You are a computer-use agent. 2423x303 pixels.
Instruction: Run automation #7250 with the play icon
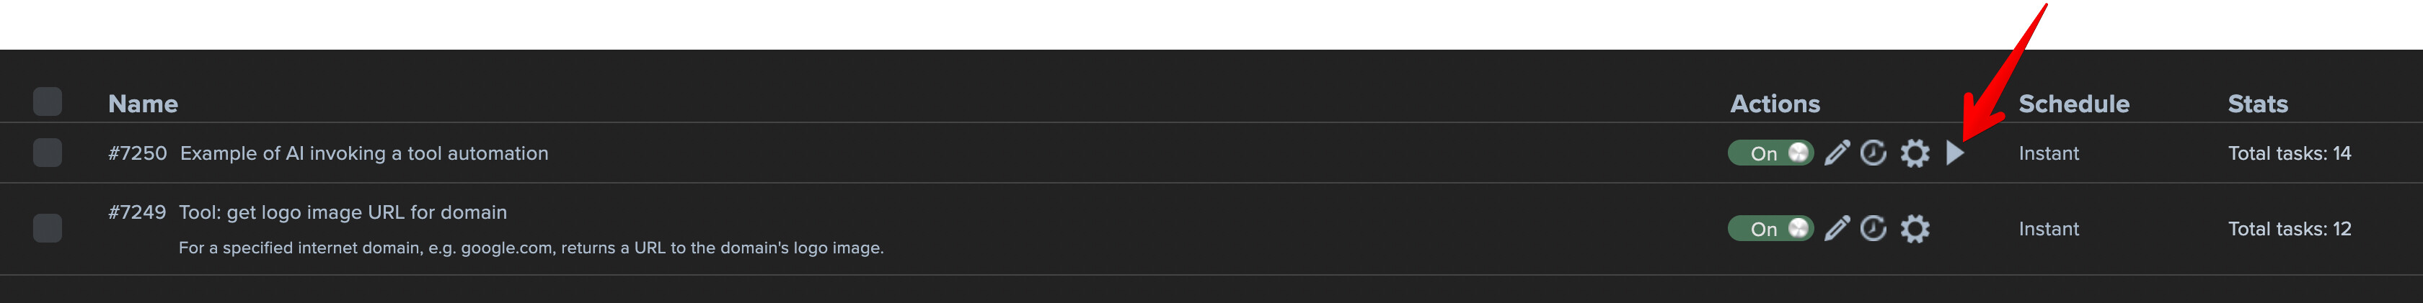coord(1956,153)
